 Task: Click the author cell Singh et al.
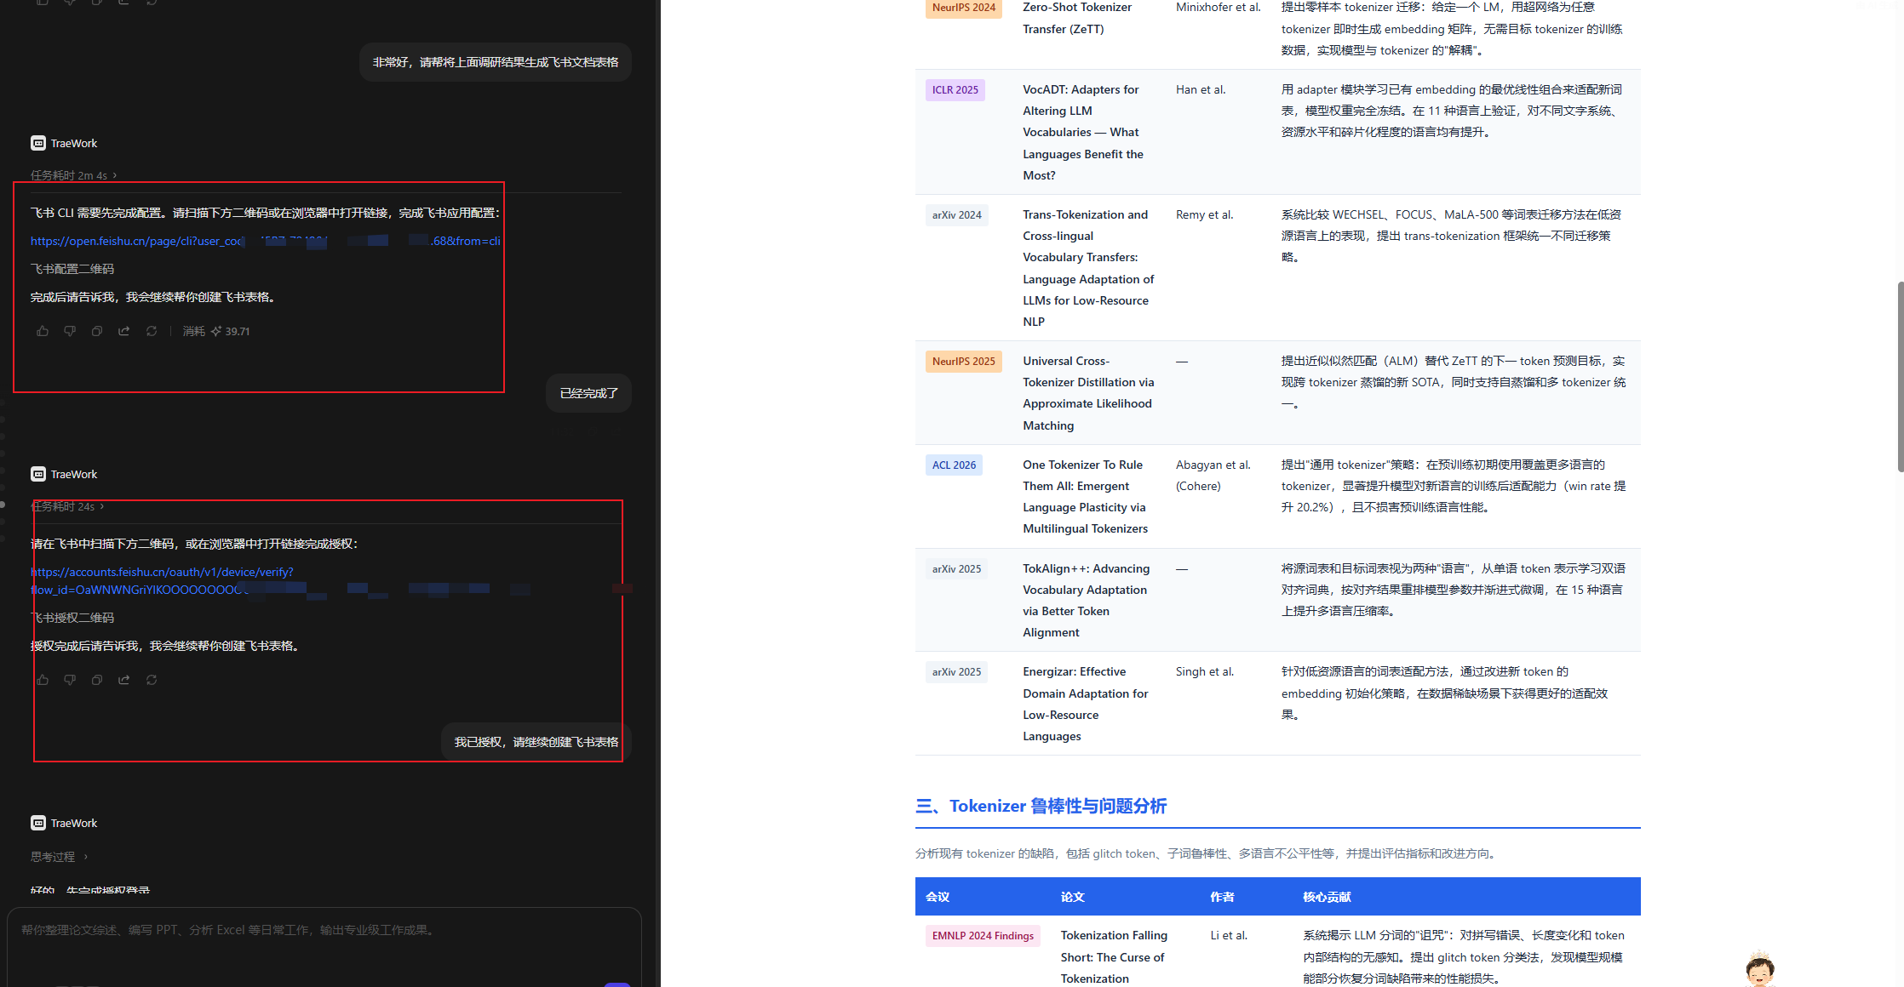click(x=1205, y=671)
